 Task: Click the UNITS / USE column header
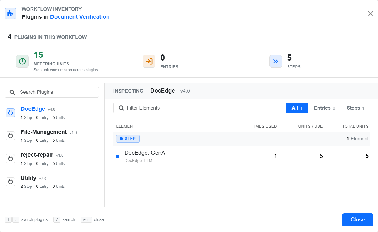click(x=310, y=126)
